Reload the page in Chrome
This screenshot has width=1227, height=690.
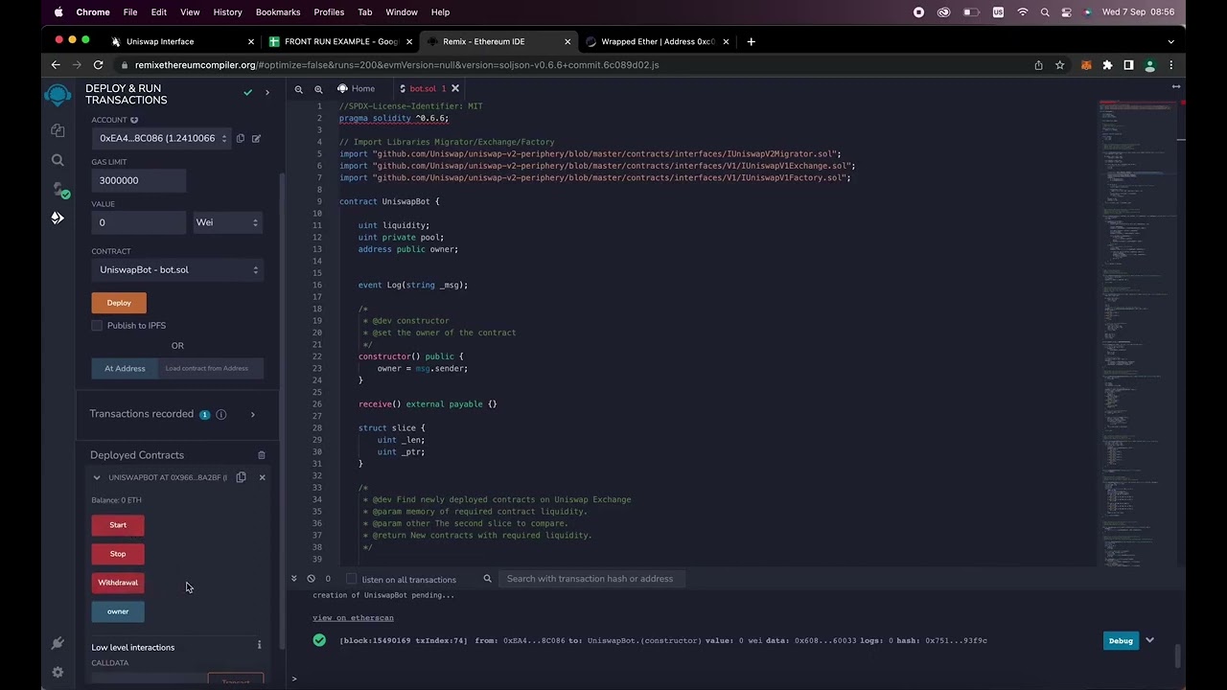pyautogui.click(x=98, y=65)
